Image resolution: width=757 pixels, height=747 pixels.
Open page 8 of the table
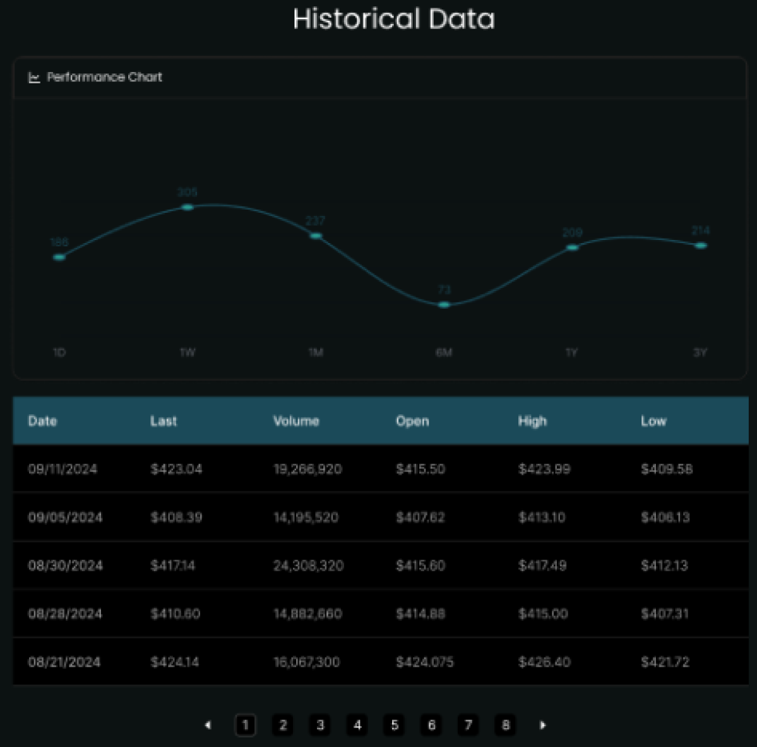pos(505,726)
